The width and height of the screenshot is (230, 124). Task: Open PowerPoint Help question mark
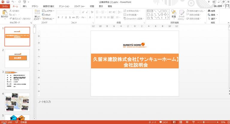click(209, 2)
